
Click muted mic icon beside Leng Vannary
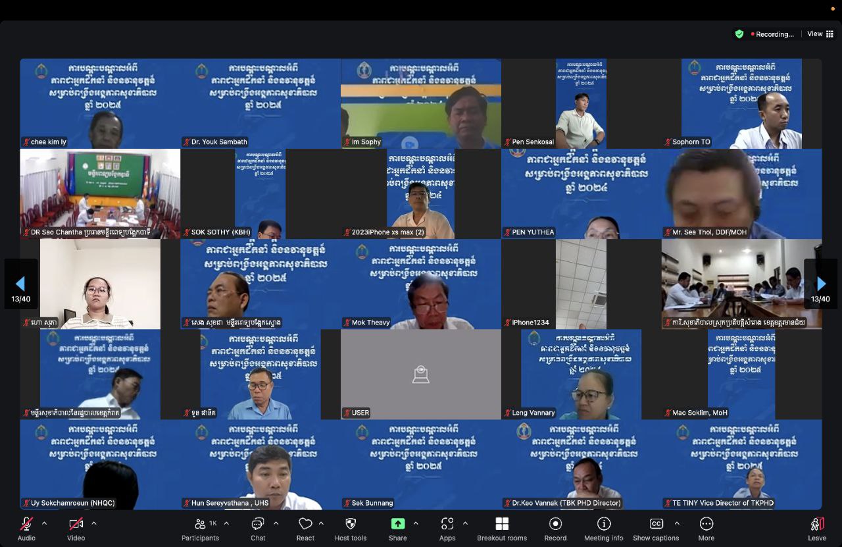pyautogui.click(x=507, y=413)
